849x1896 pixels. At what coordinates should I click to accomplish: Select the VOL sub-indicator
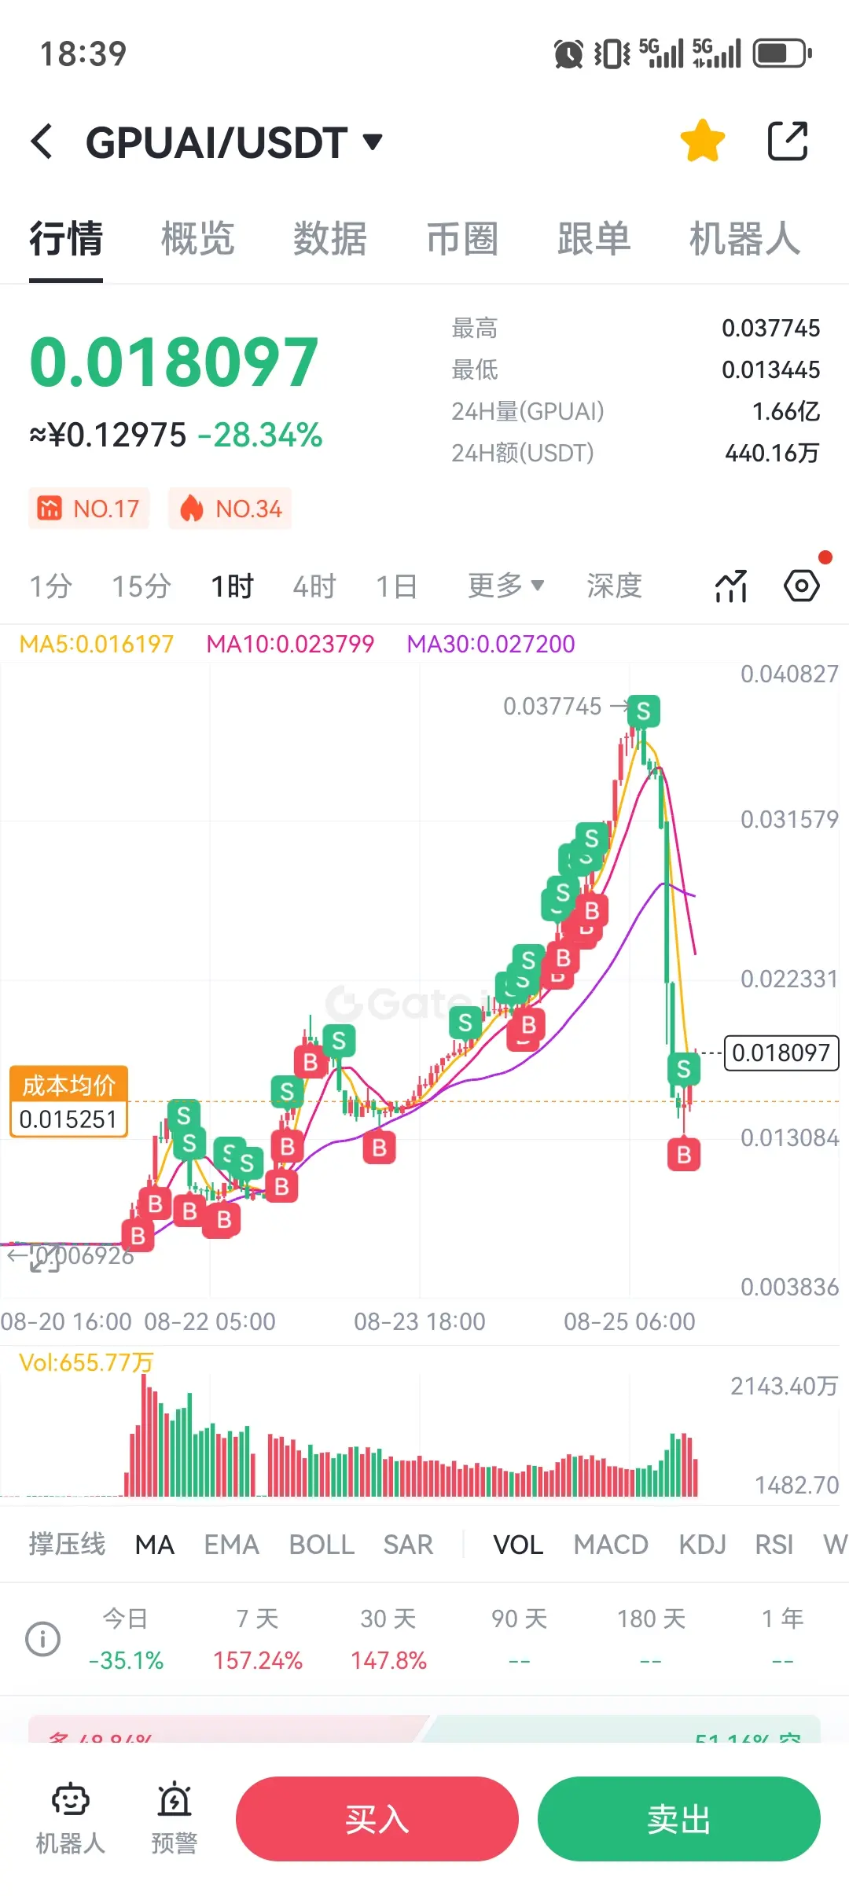519,1545
